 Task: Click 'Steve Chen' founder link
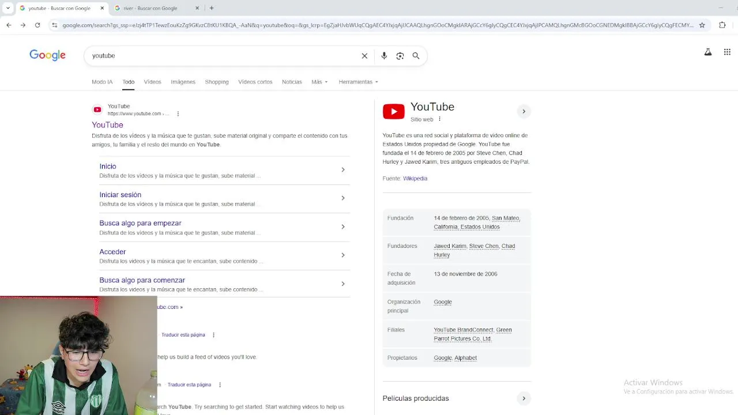484,246
